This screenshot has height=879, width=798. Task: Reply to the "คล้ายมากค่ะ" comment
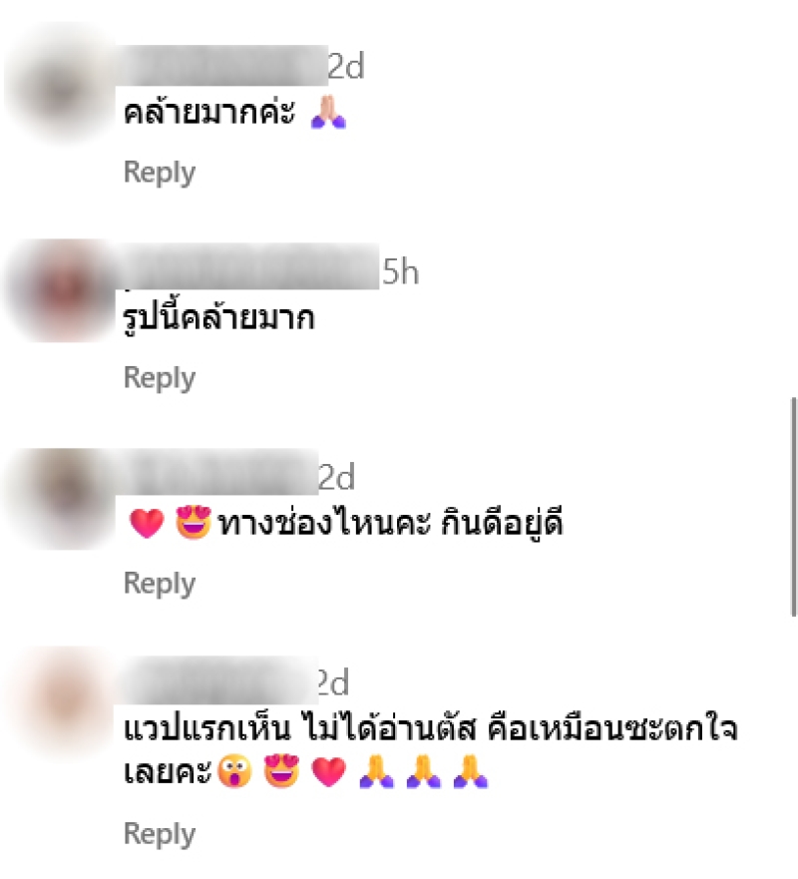point(160,172)
